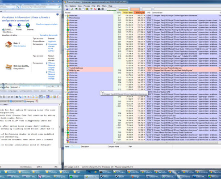This screenshot has width=221, height=179.
Task: Open the Find menu in Process Explorer
Action: coord(93,6)
